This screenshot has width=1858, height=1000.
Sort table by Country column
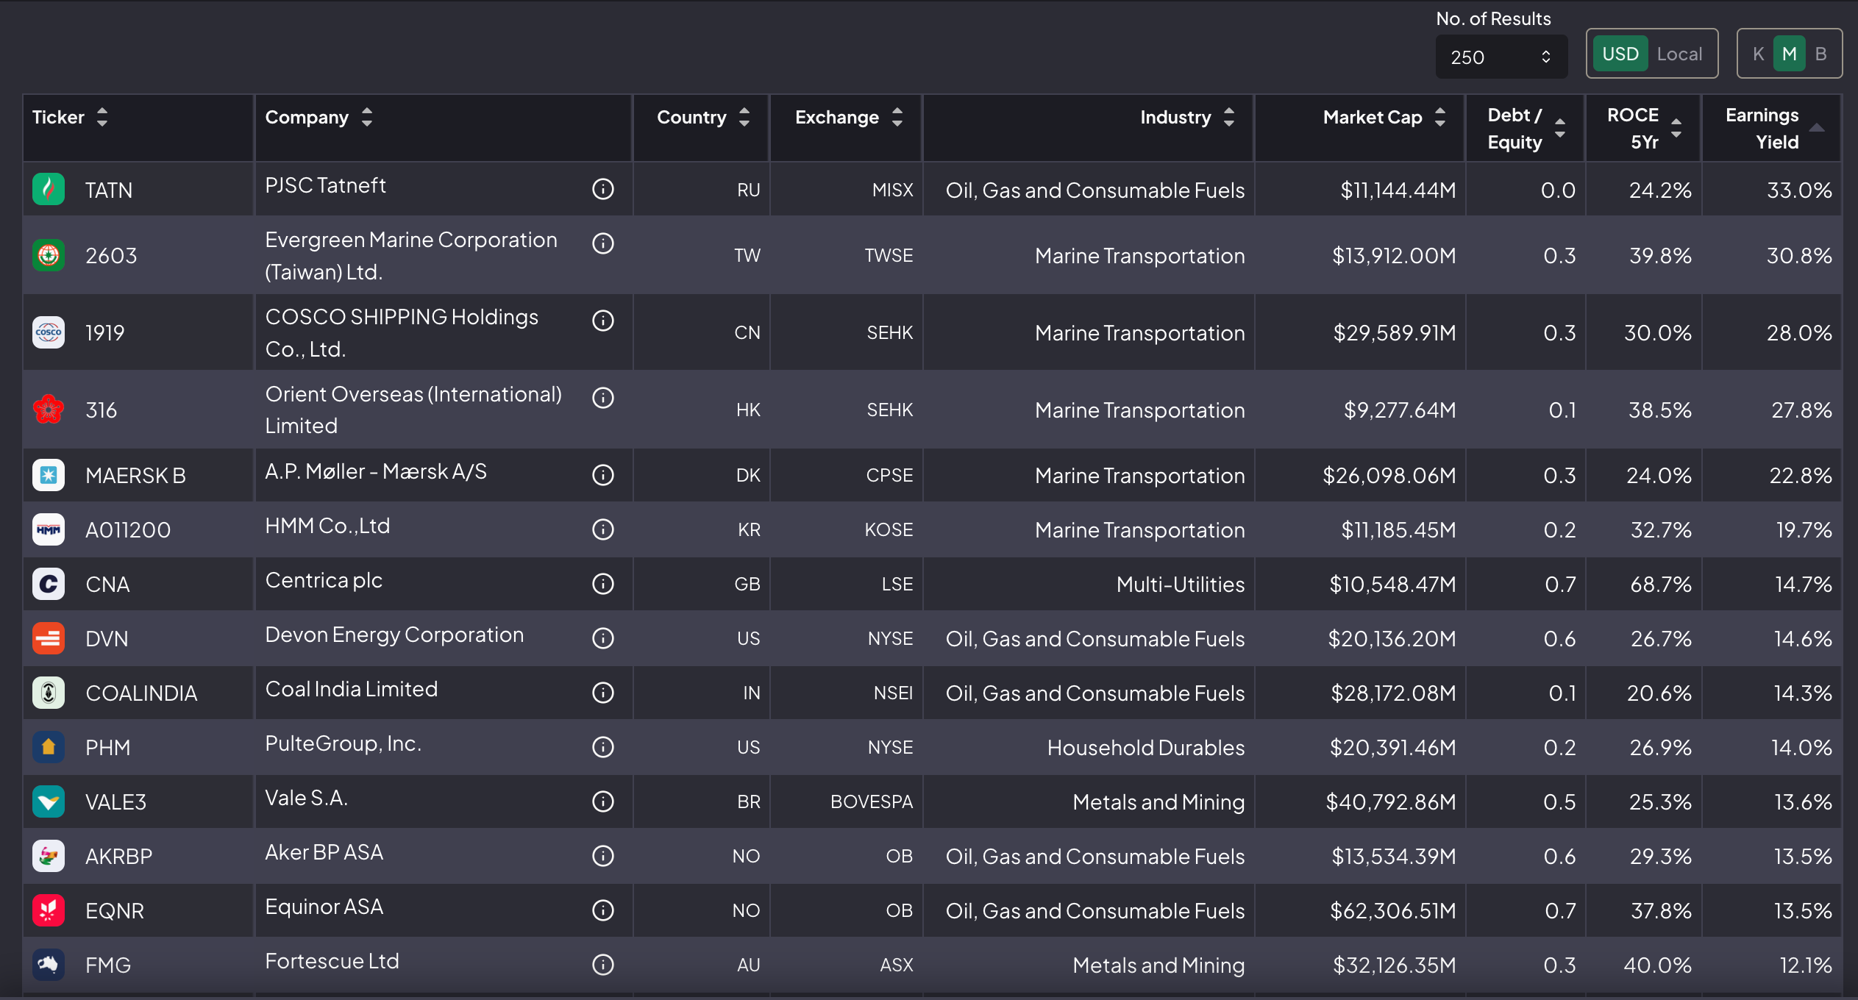[744, 117]
